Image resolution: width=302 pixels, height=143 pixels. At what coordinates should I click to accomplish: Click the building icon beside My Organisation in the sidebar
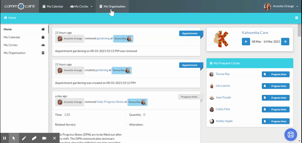coord(43,53)
